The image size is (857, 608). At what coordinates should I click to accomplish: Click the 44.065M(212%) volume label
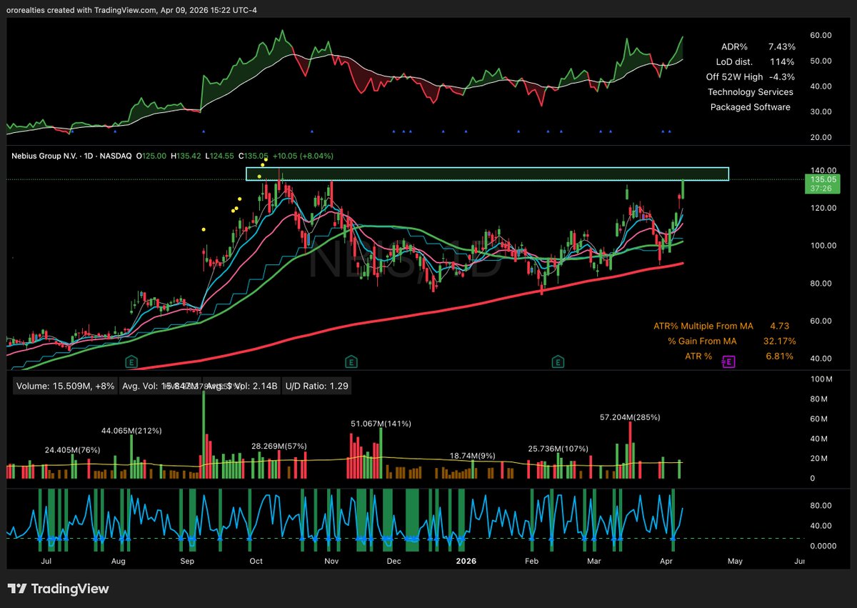pos(131,431)
